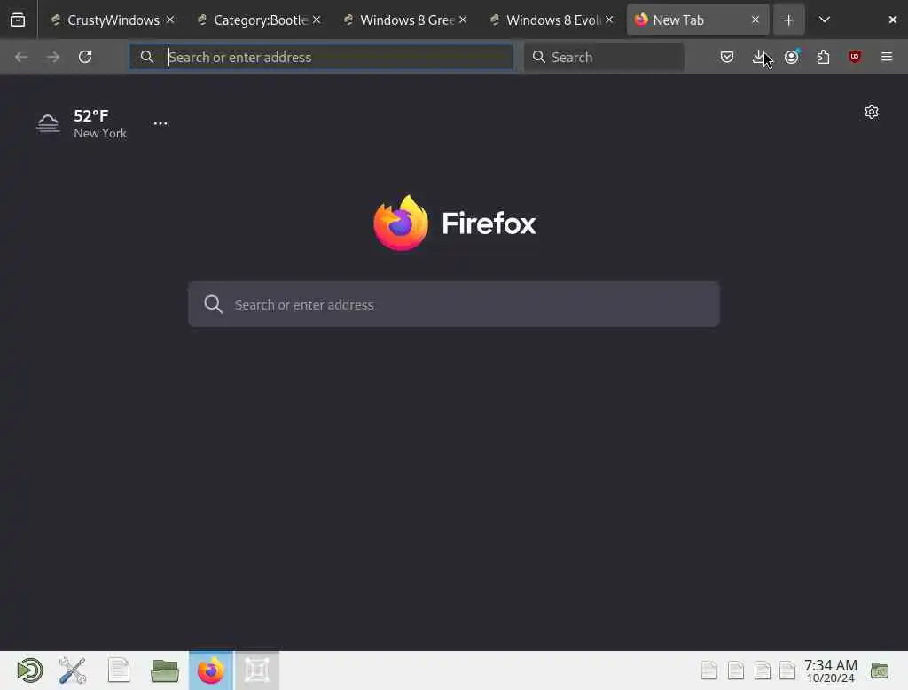Click the page Search or enter address box
Screen dimensions: 908x690
[x=454, y=304]
